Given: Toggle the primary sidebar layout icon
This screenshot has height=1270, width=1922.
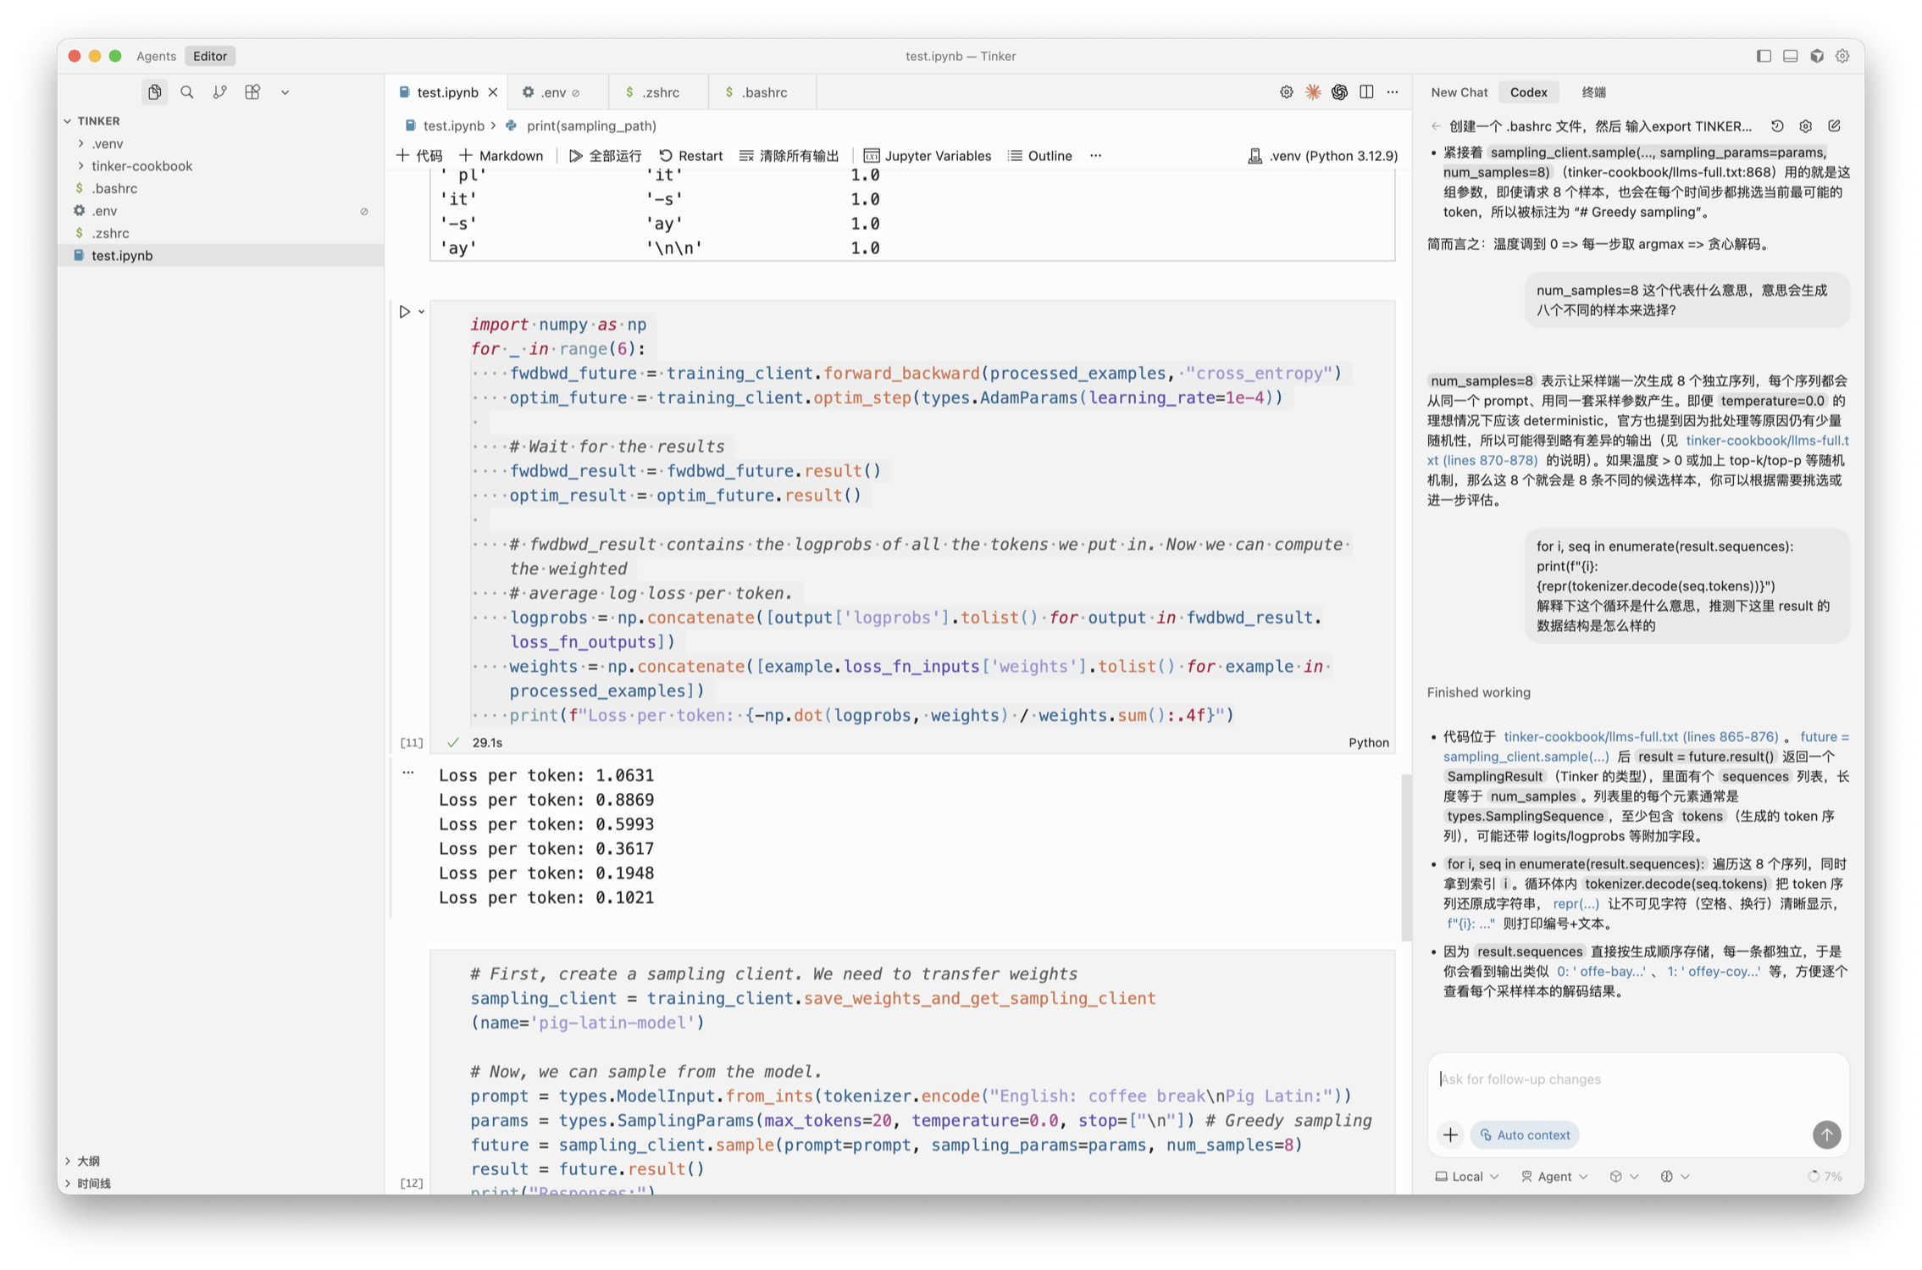Looking at the screenshot, I should point(1764,56).
